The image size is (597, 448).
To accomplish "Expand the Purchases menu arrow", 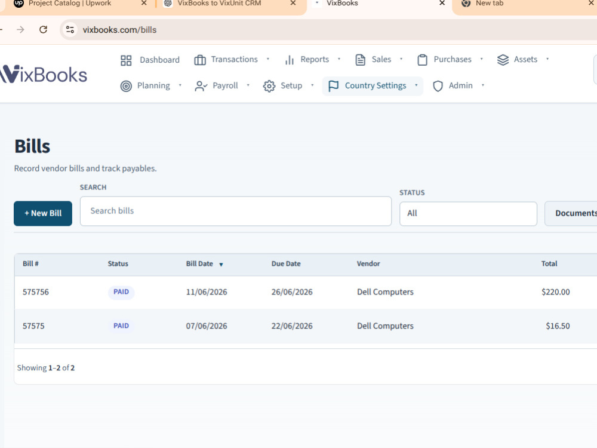I will (482, 59).
